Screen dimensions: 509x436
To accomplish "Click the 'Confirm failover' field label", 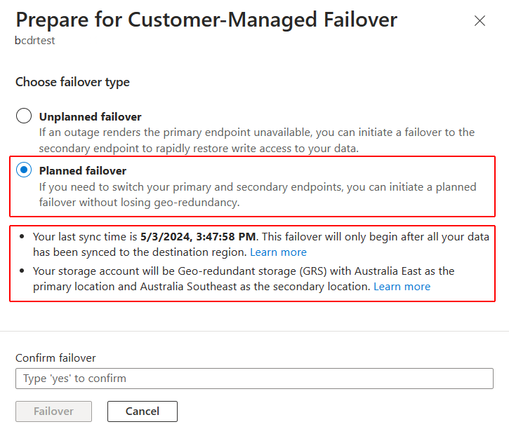I will [x=55, y=357].
